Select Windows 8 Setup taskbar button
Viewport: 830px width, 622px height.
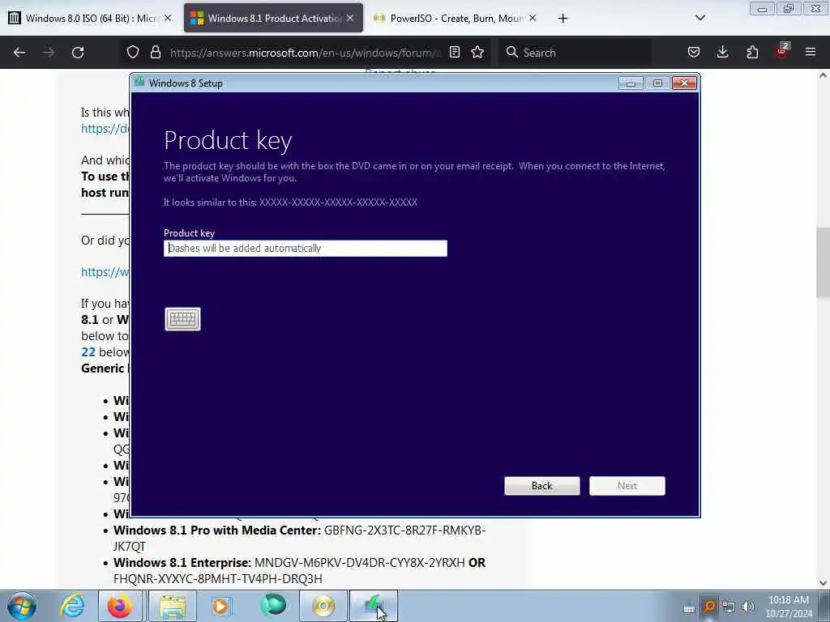(374, 606)
